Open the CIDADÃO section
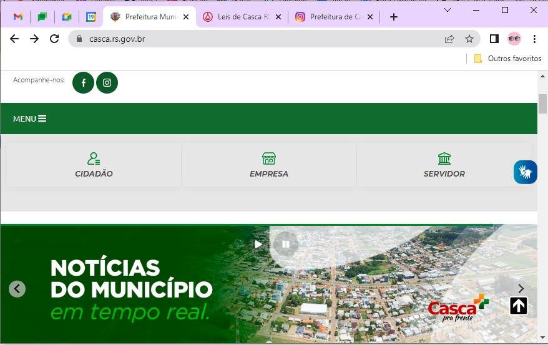Image resolution: width=548 pixels, height=345 pixels. tap(94, 165)
